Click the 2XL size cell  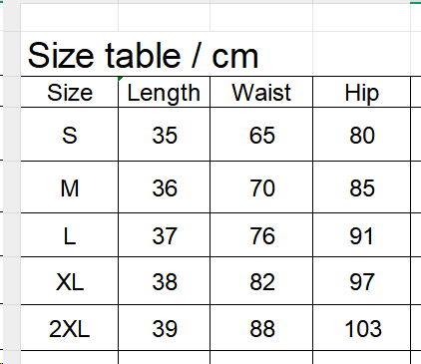[x=70, y=328]
